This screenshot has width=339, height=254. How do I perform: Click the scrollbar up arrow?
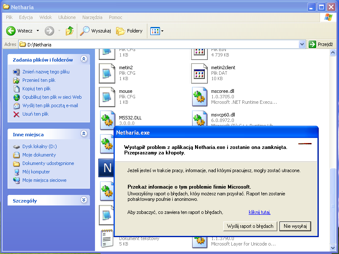click(x=333, y=52)
